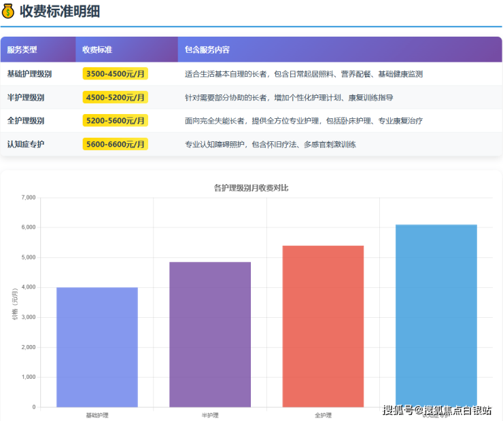Click the purple 半护理 bar in chart
This screenshot has width=503, height=421.
pyautogui.click(x=210, y=334)
